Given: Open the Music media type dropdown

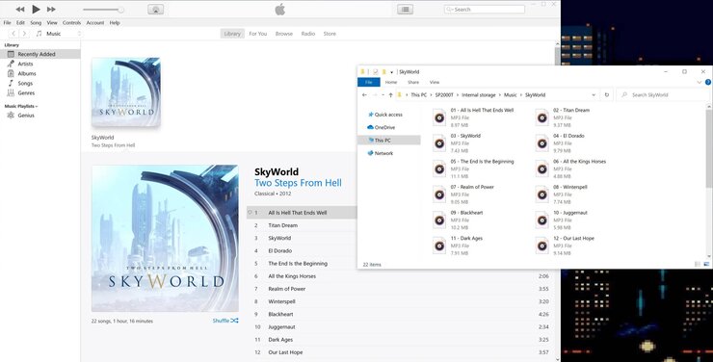Looking at the screenshot, I should click(x=59, y=34).
